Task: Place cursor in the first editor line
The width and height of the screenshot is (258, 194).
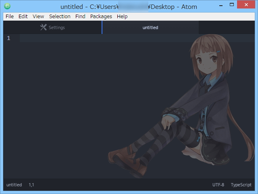Action: [x=137, y=38]
